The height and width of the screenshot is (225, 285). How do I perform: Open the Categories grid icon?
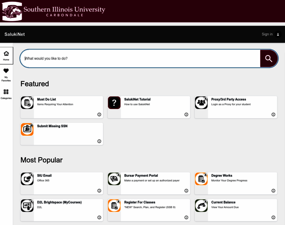coord(6,91)
